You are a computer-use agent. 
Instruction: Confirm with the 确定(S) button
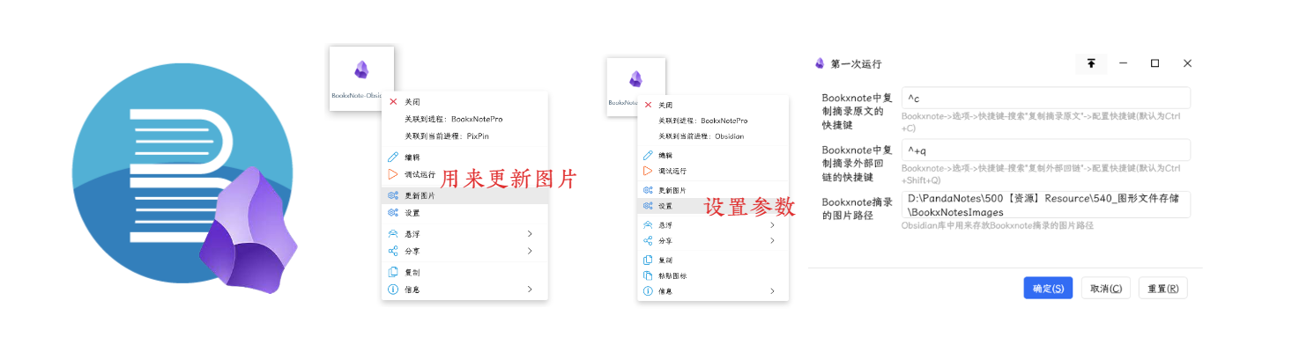click(1048, 289)
